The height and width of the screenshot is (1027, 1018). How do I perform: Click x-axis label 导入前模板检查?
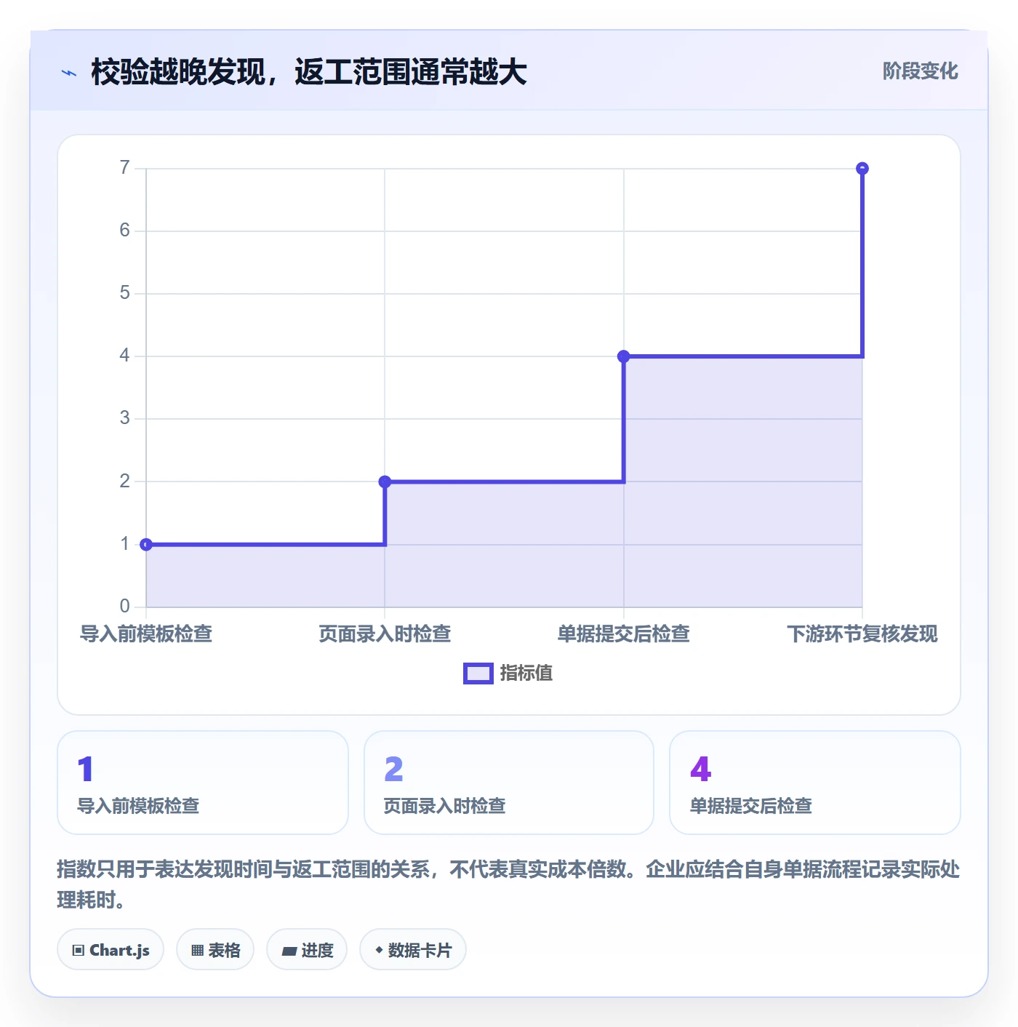tap(146, 634)
